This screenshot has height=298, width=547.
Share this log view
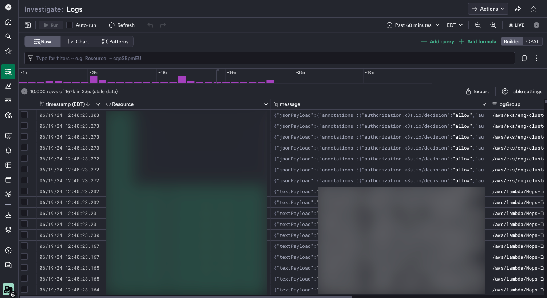518,9
